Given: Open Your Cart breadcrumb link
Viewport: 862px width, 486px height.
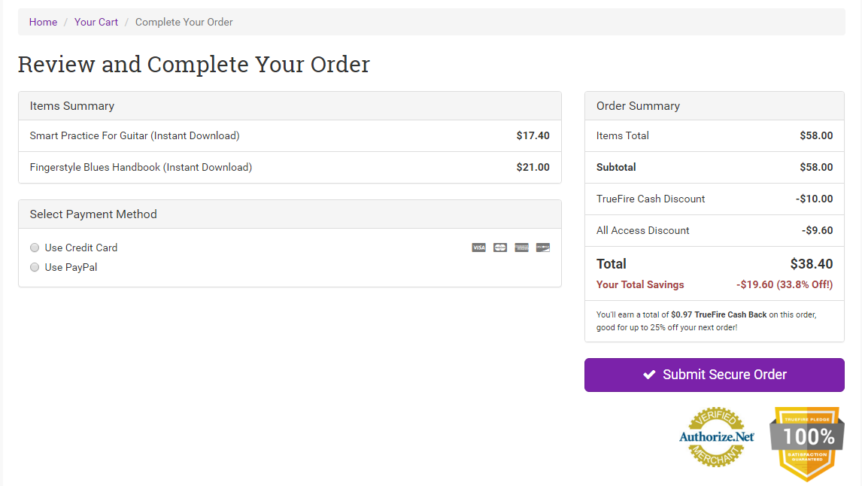Looking at the screenshot, I should pos(96,22).
